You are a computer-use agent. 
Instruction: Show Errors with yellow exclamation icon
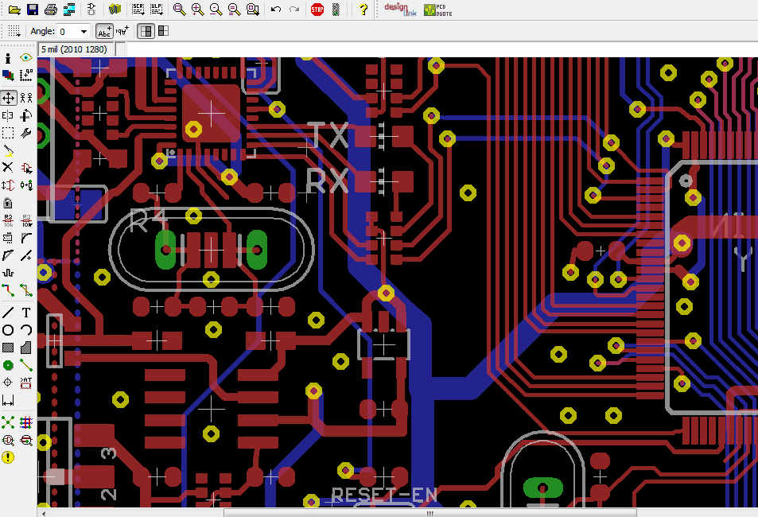[x=8, y=457]
